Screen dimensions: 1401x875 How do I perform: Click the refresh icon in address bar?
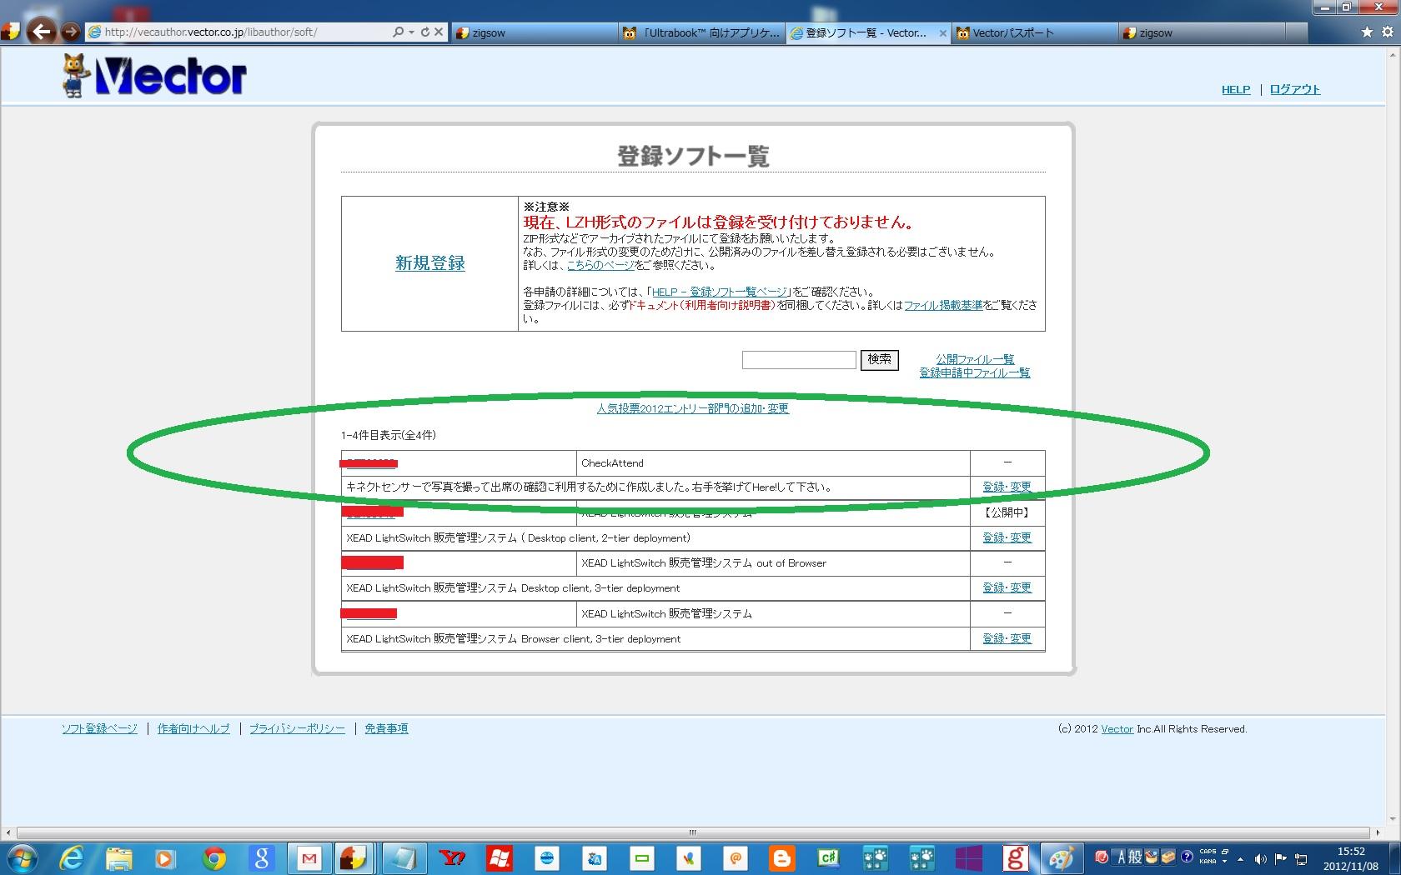[x=424, y=32]
